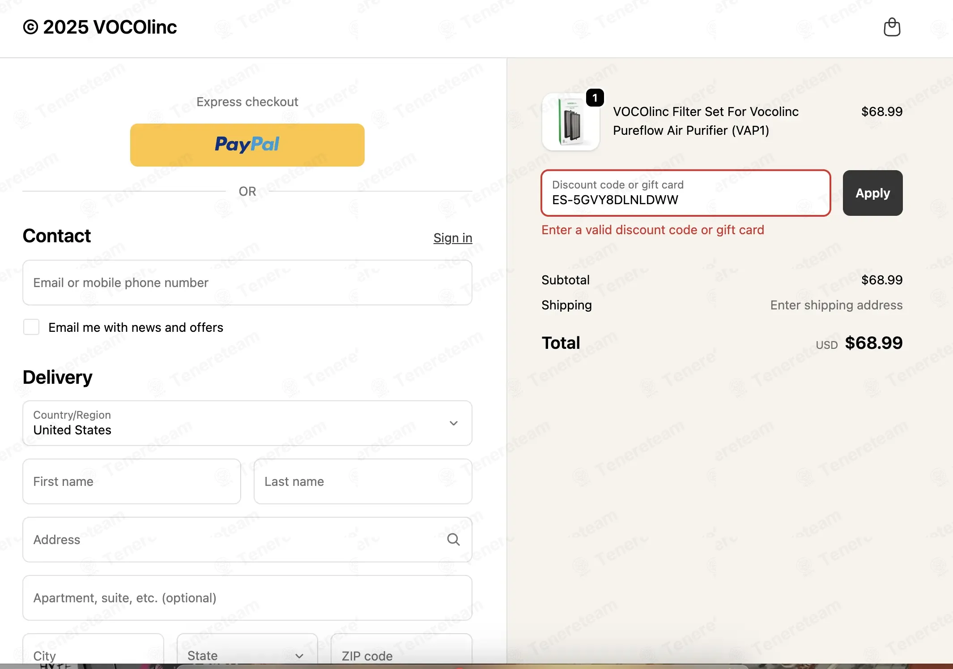Click into the First name field
The height and width of the screenshot is (669, 953).
(x=132, y=481)
